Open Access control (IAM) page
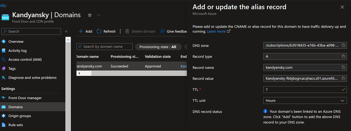The width and height of the screenshot is (351, 131). (x=25, y=59)
